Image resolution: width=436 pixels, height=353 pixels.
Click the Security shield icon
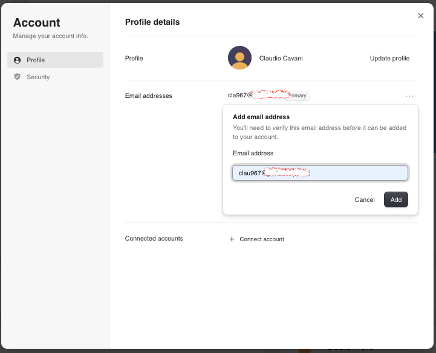(17, 77)
